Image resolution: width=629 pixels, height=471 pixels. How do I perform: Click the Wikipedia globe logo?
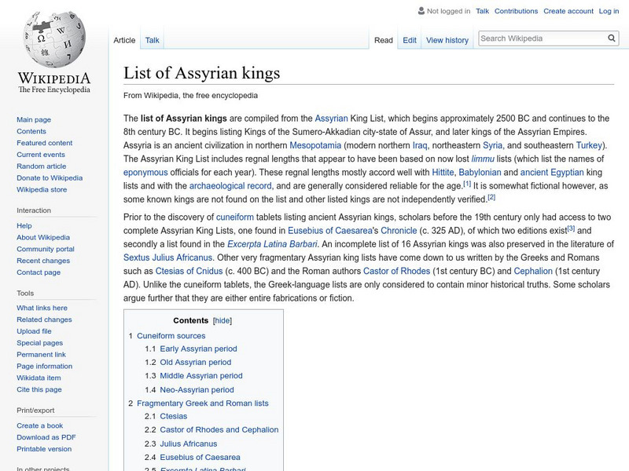click(54, 38)
